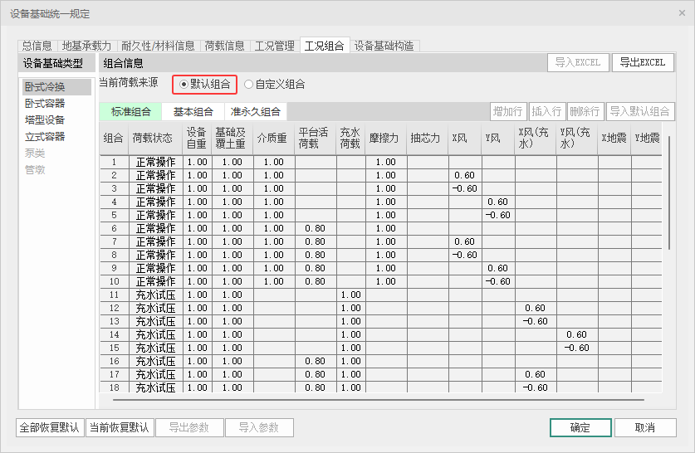Select the 工况组合 tab
Viewport: 695px width, 453px height.
tap(325, 46)
